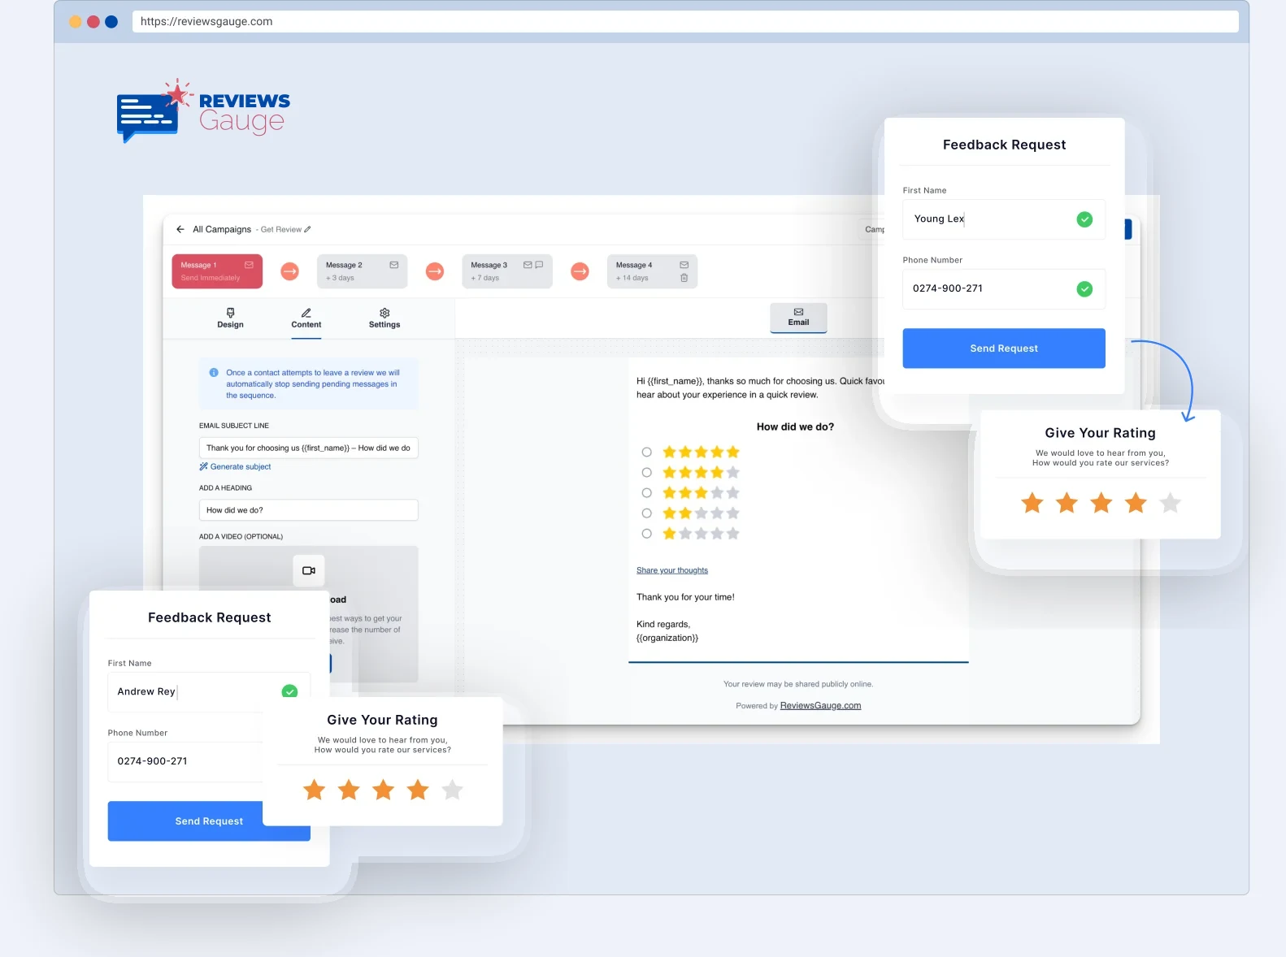Open the Share your thoughts link
Viewport: 1286px width, 957px height.
pyautogui.click(x=672, y=570)
